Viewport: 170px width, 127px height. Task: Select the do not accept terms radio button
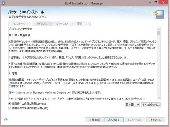[x=10, y=108]
